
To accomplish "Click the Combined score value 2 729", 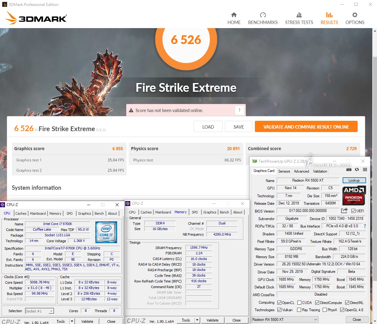I will (351, 149).
